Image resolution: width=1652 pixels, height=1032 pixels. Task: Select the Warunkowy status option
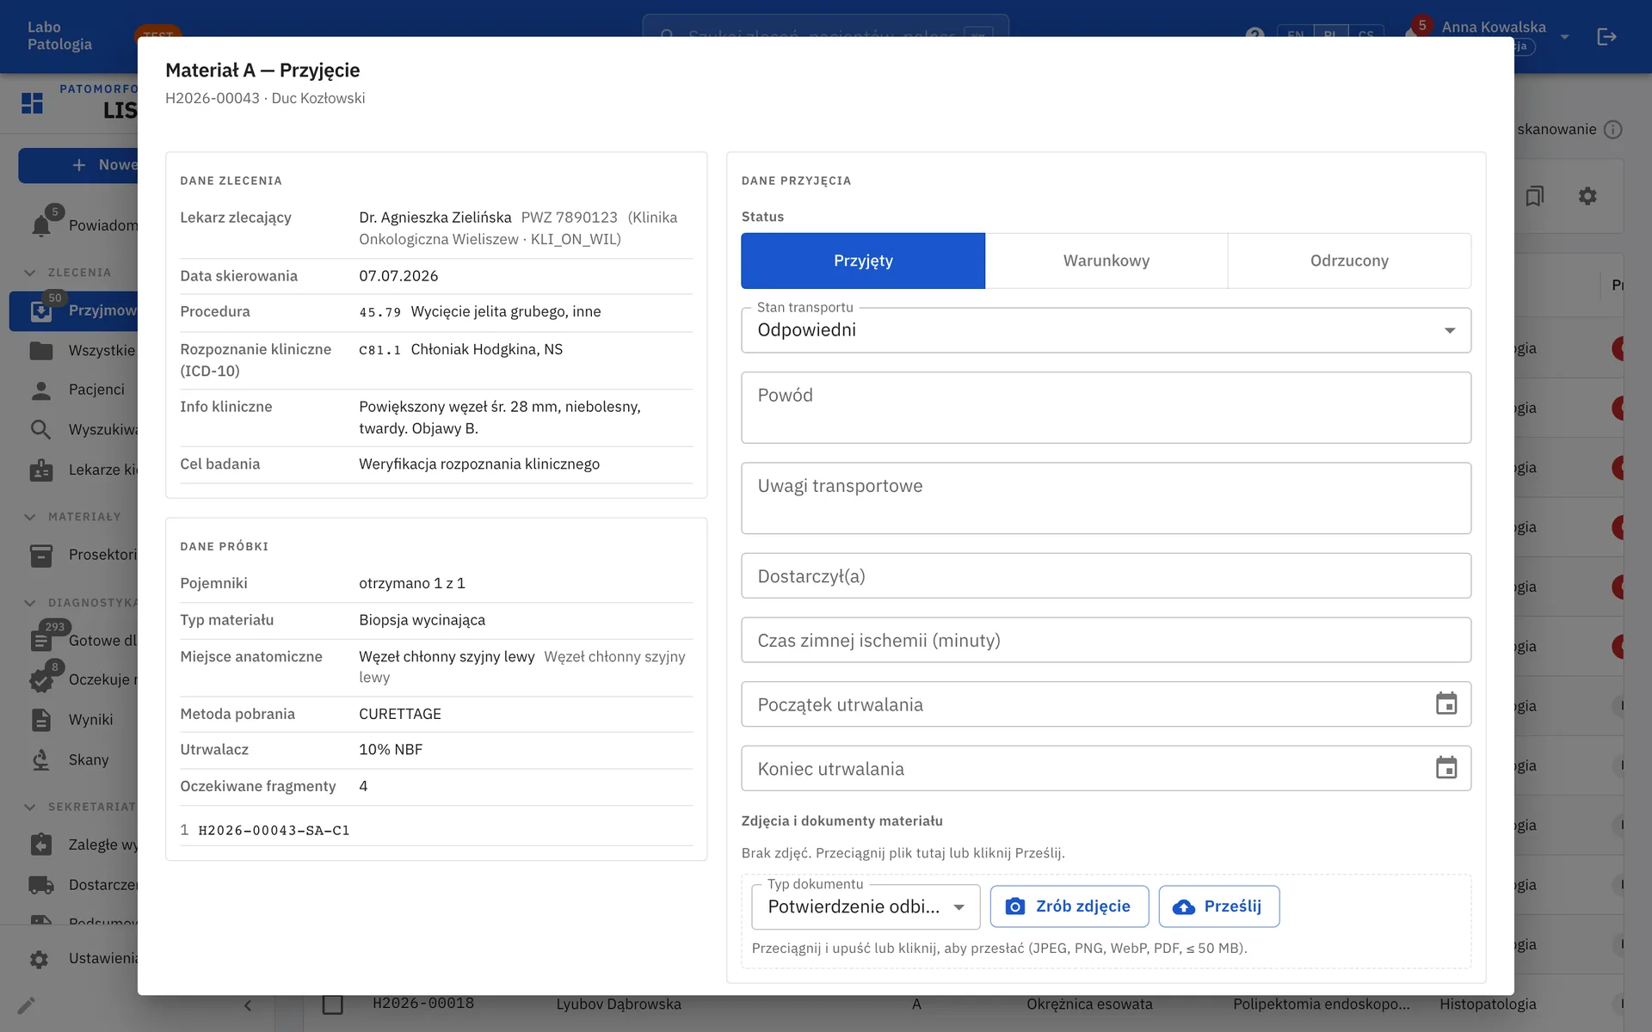point(1106,261)
